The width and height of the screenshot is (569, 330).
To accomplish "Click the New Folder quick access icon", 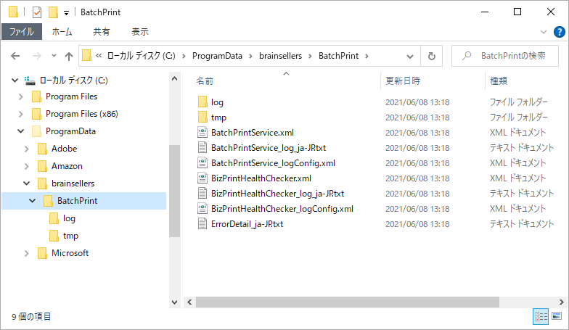I will pos(53,12).
